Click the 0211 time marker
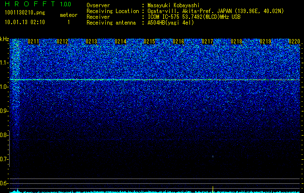 (x=33, y=41)
